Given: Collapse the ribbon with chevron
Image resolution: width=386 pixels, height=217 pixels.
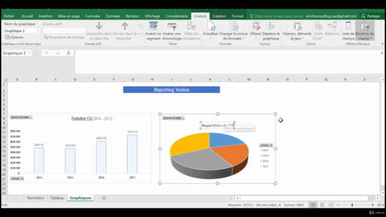Looking at the screenshot, I should coord(382,44).
